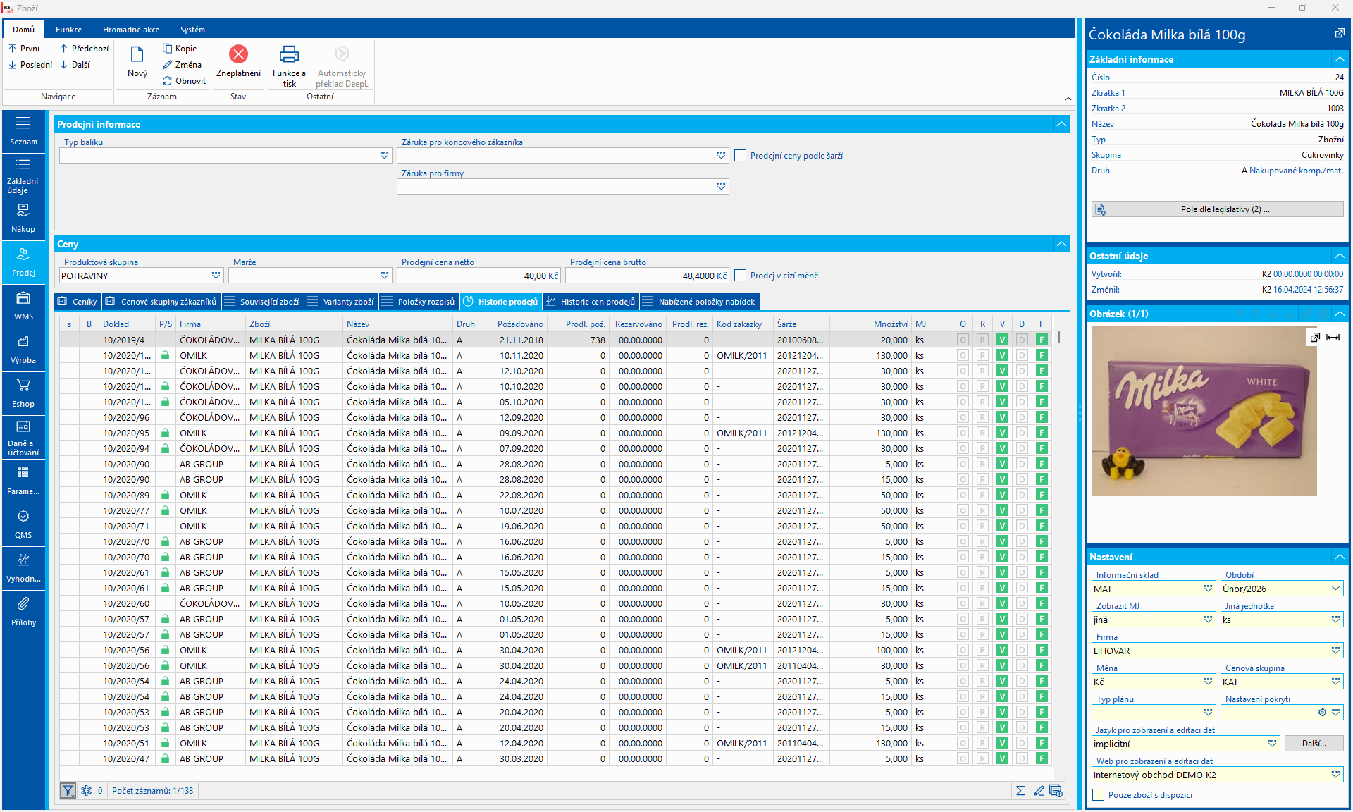Switch to the Ceníky tab
The image size is (1353, 812).
78,302
